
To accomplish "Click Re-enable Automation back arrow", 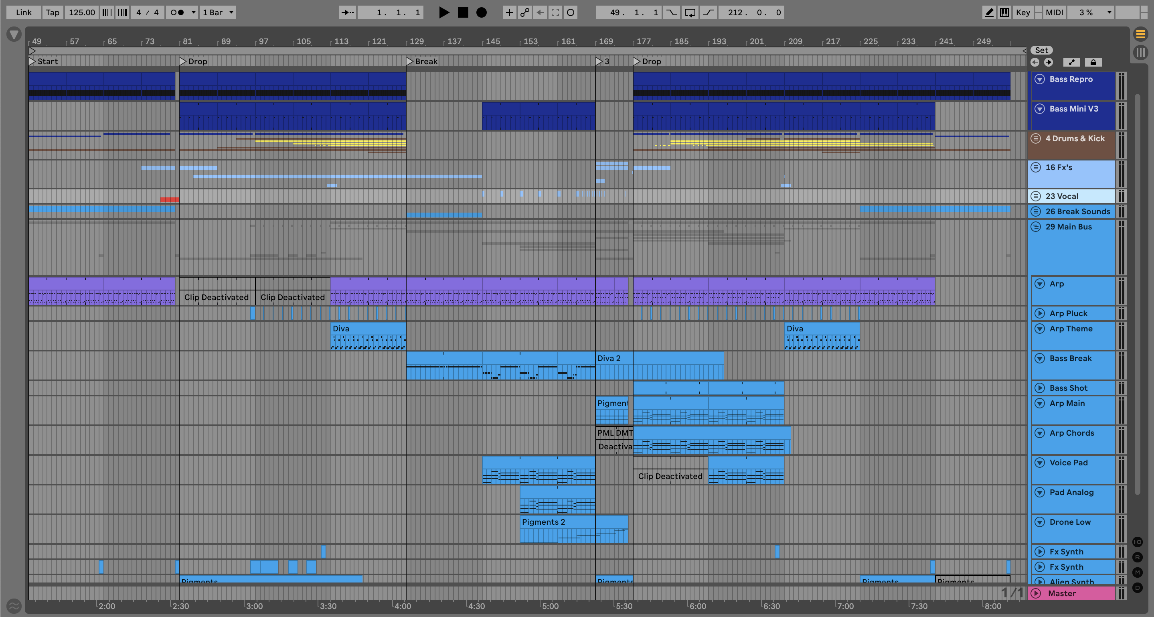I will tap(540, 12).
